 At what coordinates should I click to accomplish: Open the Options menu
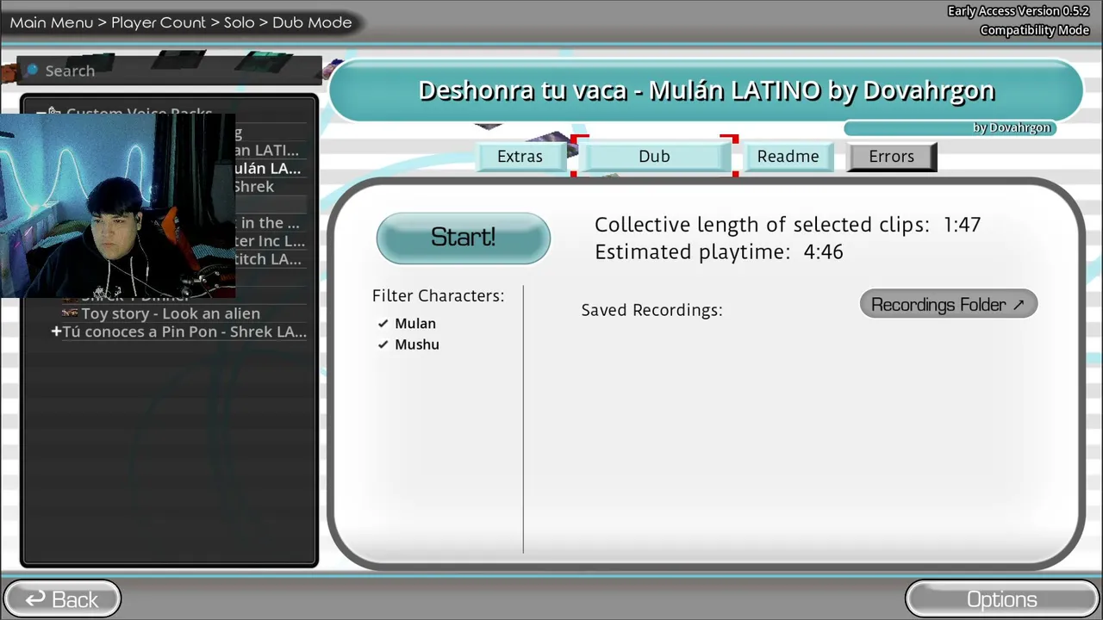pos(1001,599)
